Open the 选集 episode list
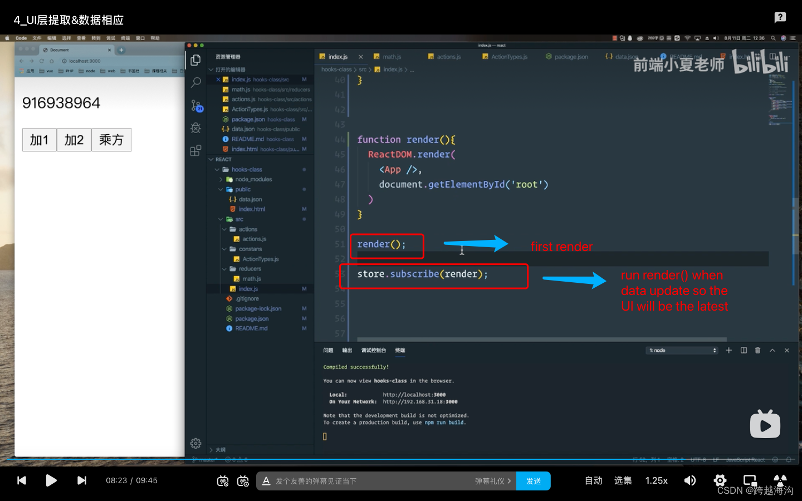The width and height of the screenshot is (802, 501). pyautogui.click(x=623, y=480)
